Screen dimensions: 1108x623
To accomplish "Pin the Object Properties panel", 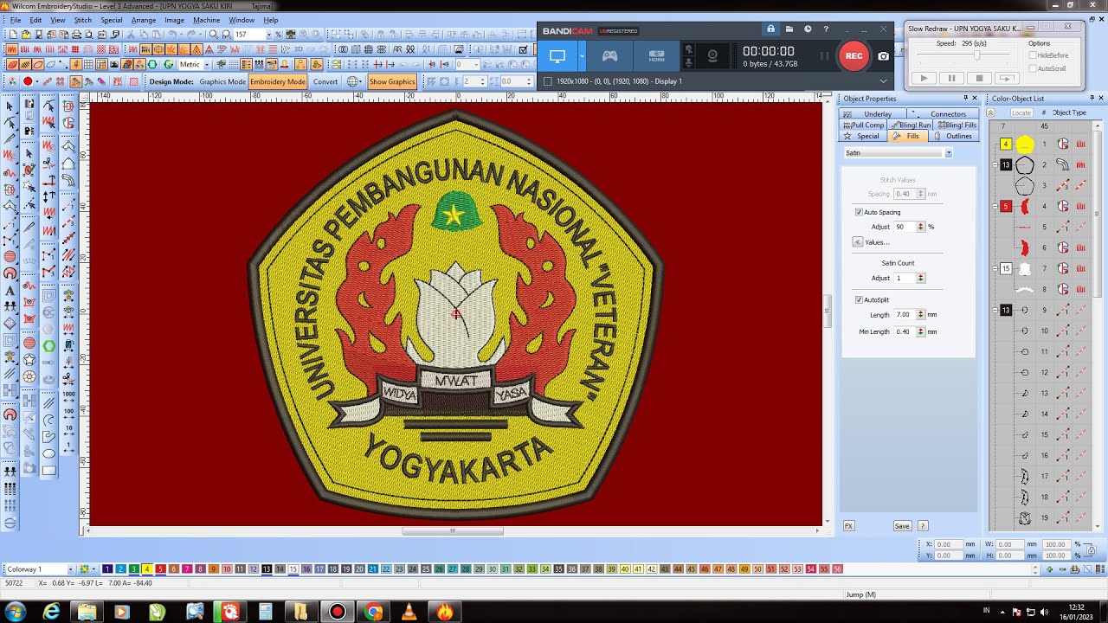I will 966,99.
